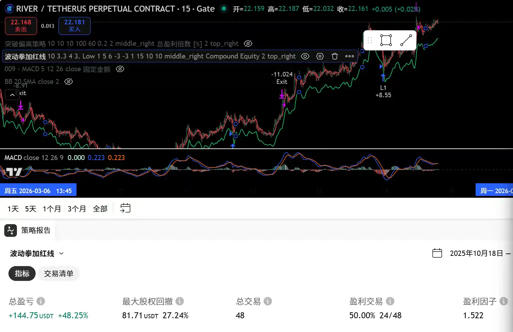Open the 波动拳加红线 strategy selector dropdown

[37, 253]
